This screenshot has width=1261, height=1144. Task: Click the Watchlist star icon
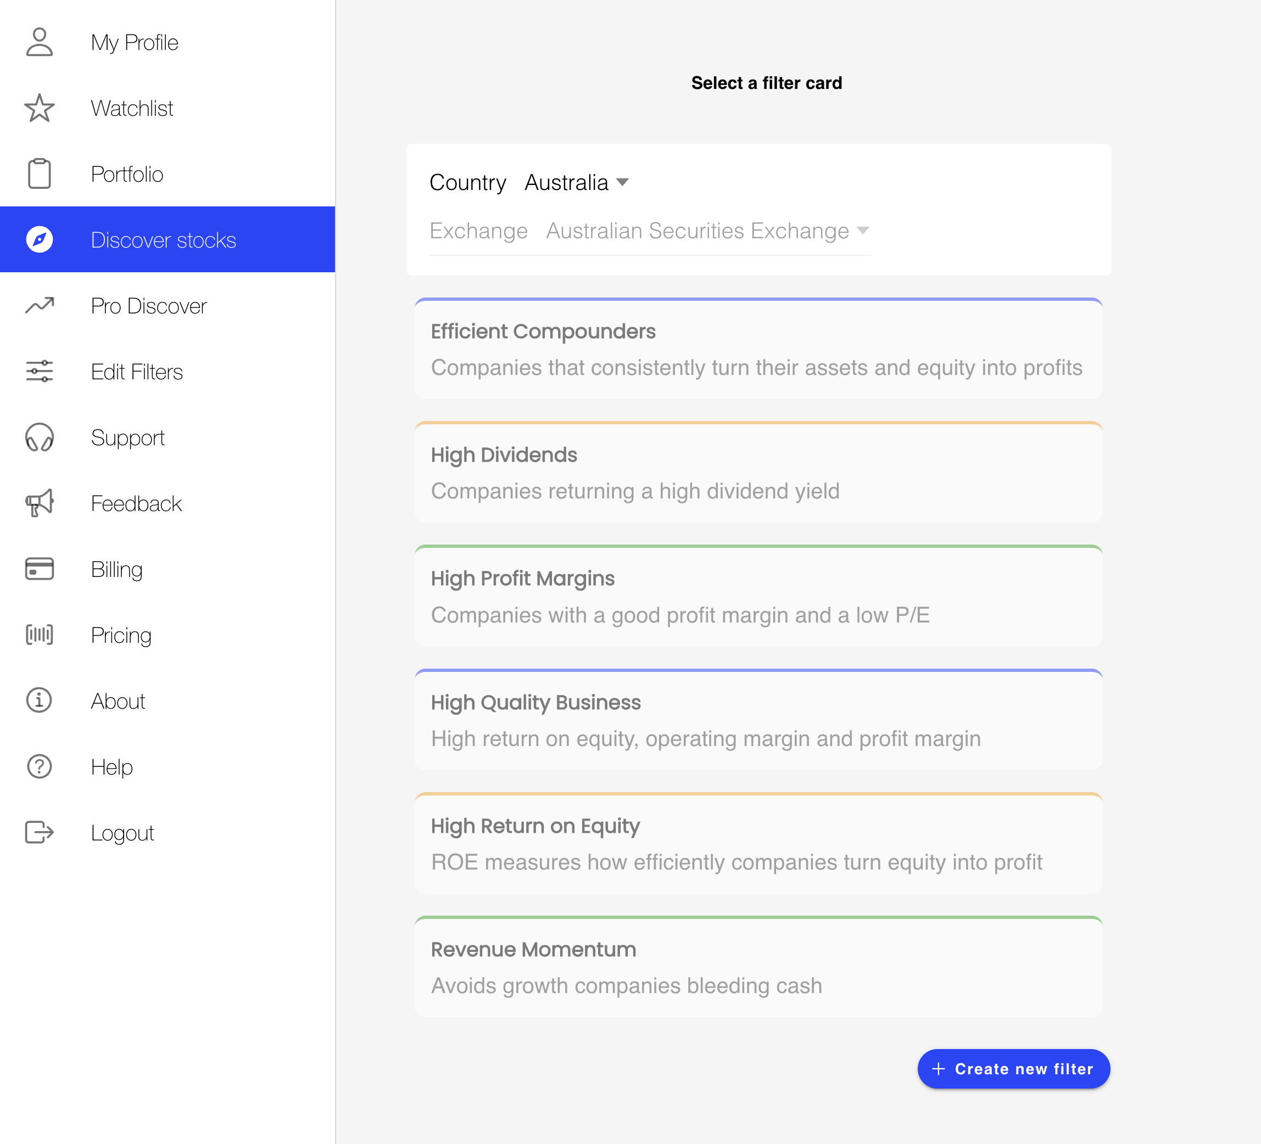pos(40,108)
